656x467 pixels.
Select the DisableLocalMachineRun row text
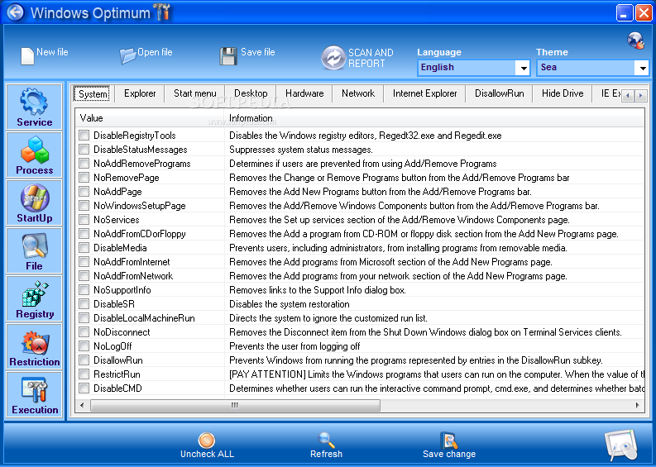[x=144, y=318]
